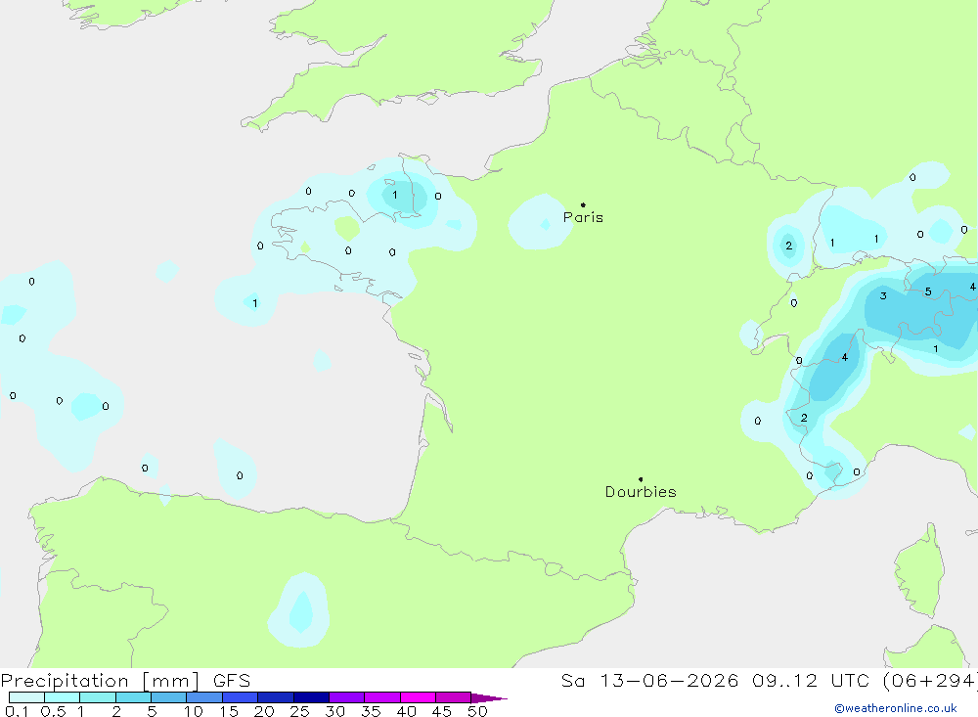Select the 1–2 mm legend swatch
This screenshot has width=978, height=717.
[x=98, y=697]
